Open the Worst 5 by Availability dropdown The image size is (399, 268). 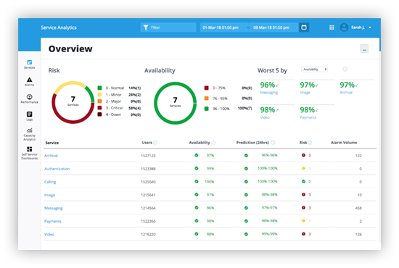pyautogui.click(x=314, y=70)
